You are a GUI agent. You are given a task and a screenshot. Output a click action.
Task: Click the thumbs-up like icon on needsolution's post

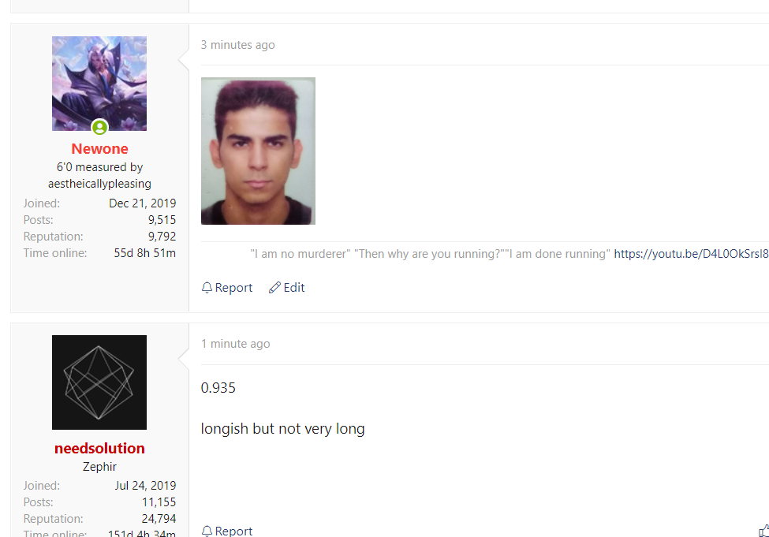point(764,531)
